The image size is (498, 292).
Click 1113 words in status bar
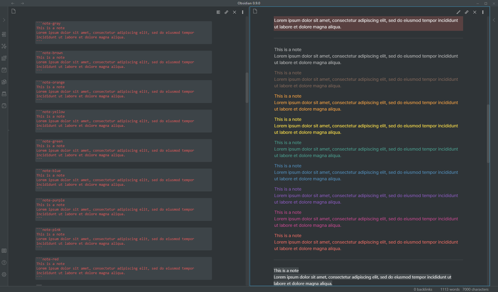450,289
